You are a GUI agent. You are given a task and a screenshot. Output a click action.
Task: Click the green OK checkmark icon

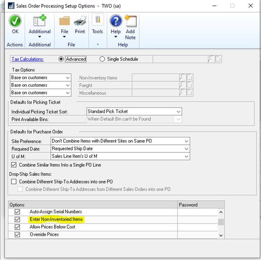15,21
